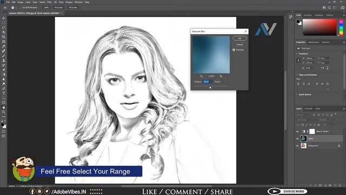Click the 100% zoom button
The height and width of the screenshot is (195, 346).
(46, 8)
